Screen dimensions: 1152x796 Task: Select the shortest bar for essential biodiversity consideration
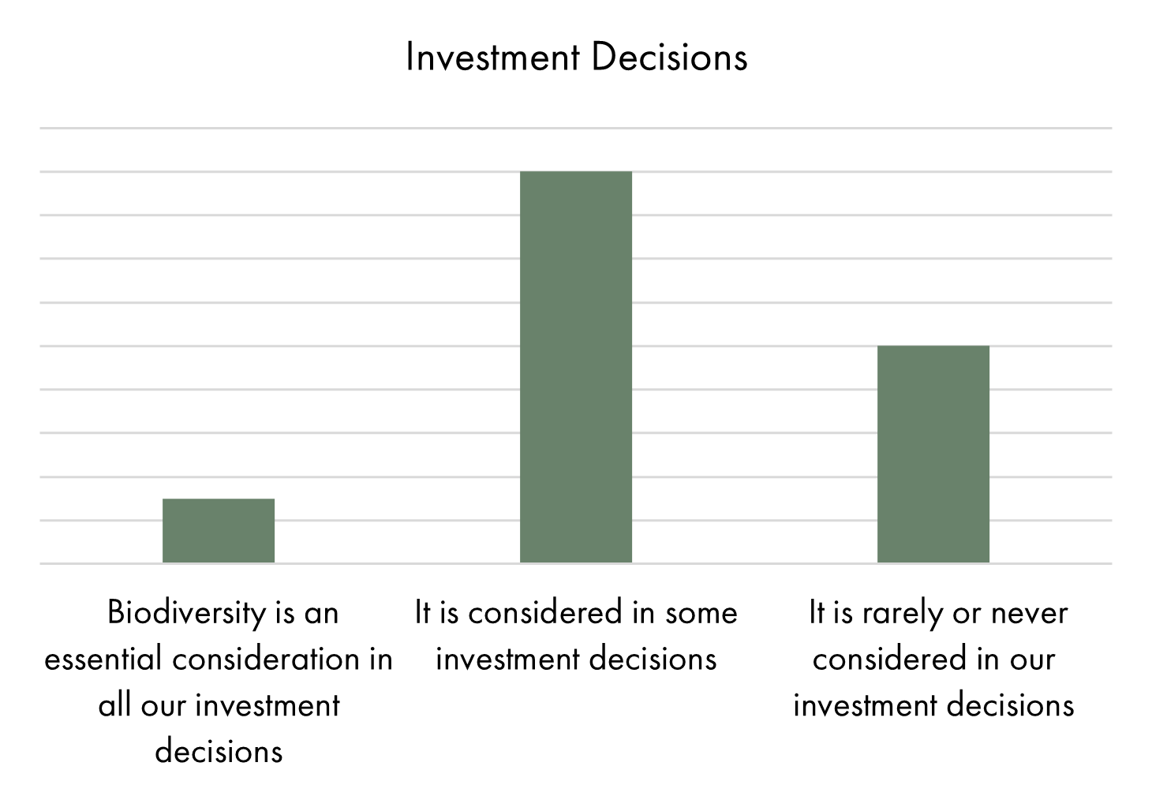coord(219,530)
